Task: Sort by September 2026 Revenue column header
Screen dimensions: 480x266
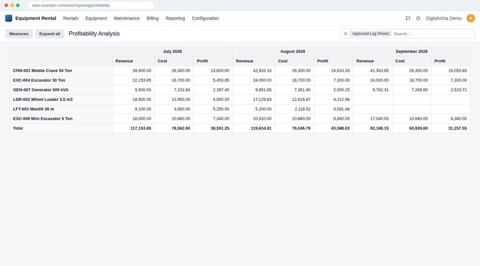Action: pyautogui.click(x=373, y=61)
